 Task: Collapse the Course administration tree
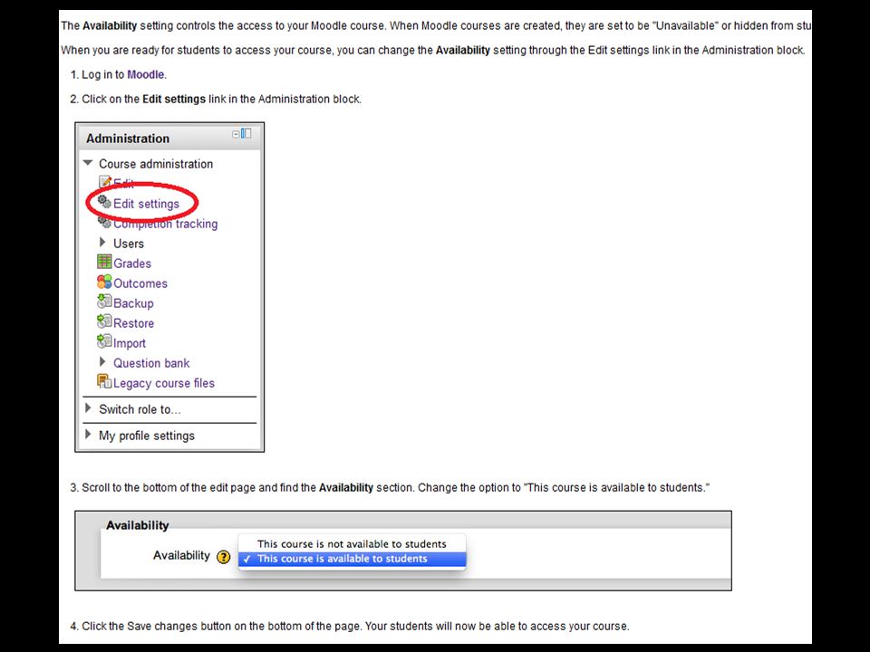pyautogui.click(x=88, y=163)
